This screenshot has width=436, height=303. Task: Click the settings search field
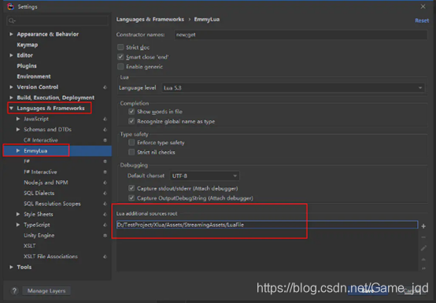pyautogui.click(x=57, y=20)
